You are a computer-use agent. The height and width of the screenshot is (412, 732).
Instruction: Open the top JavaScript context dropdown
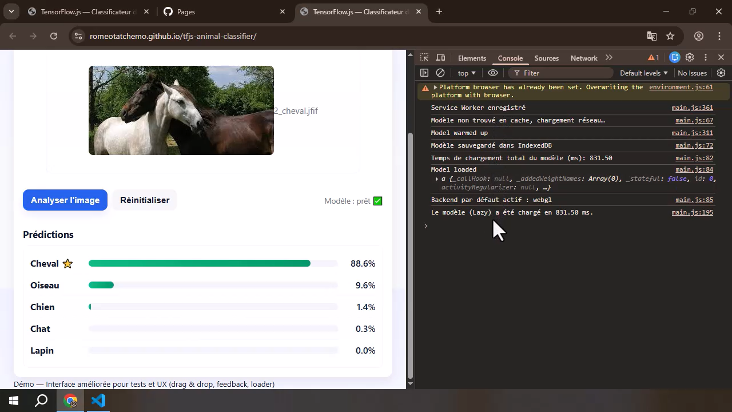point(467,73)
